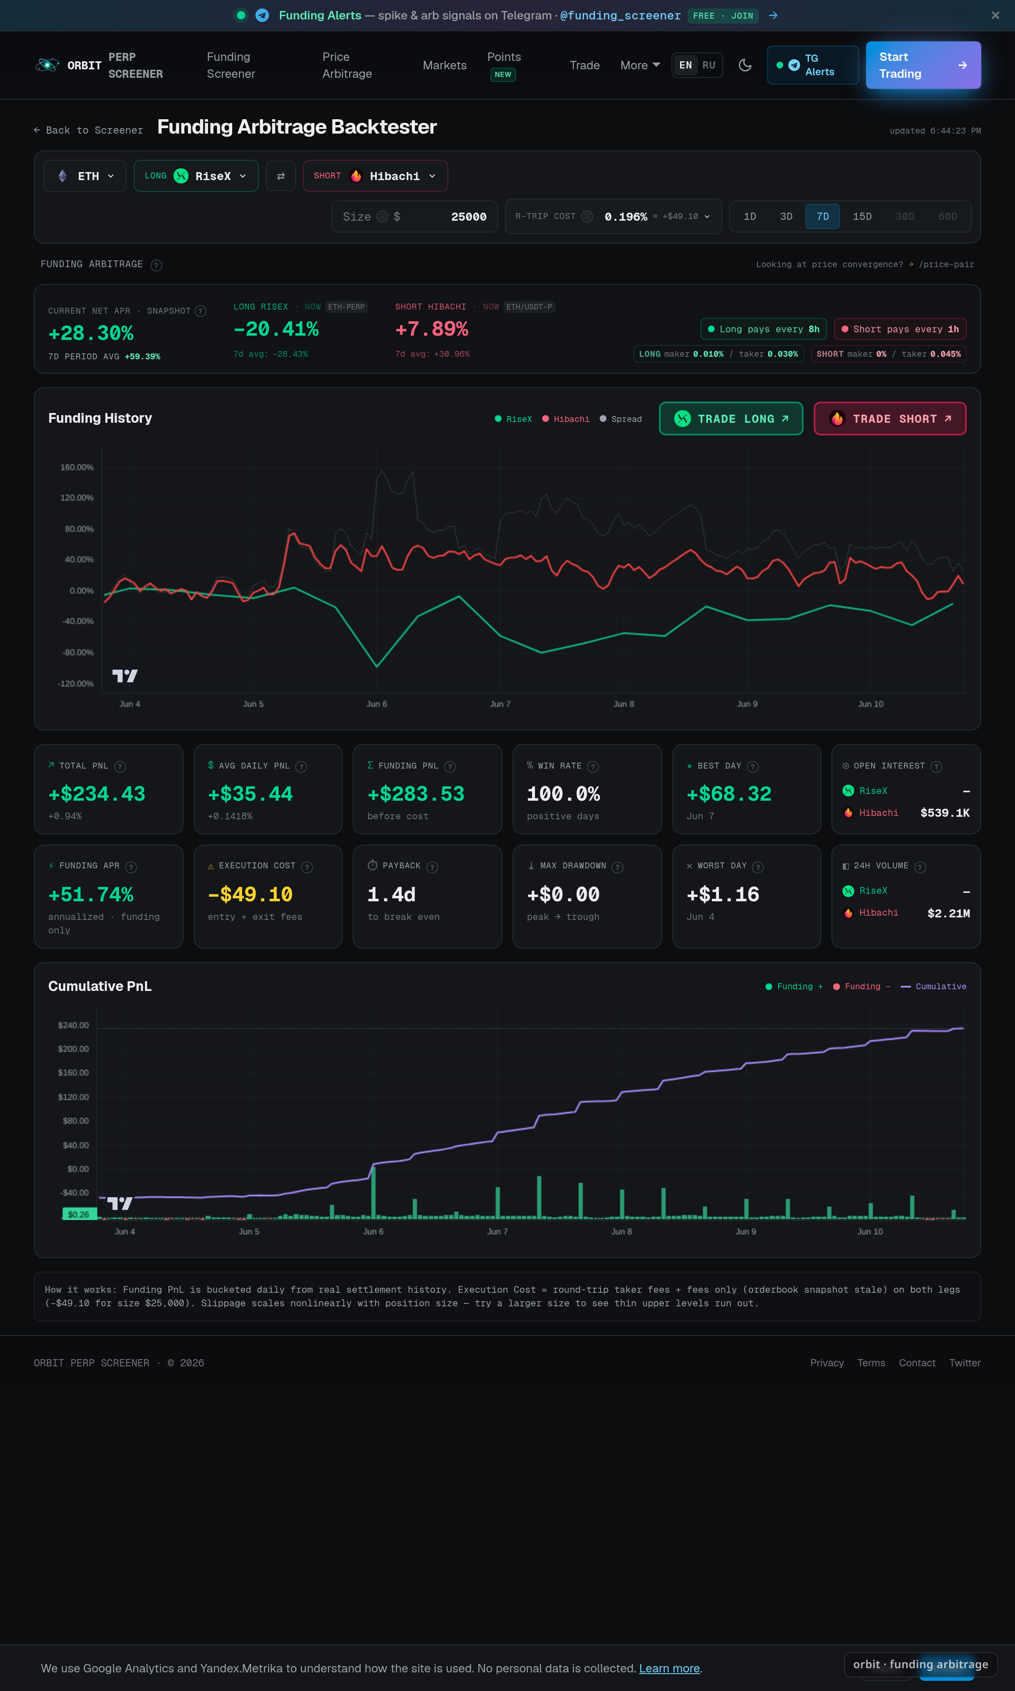This screenshot has height=1691, width=1015.
Task: Click TRADE SHORT button
Action: click(x=890, y=419)
